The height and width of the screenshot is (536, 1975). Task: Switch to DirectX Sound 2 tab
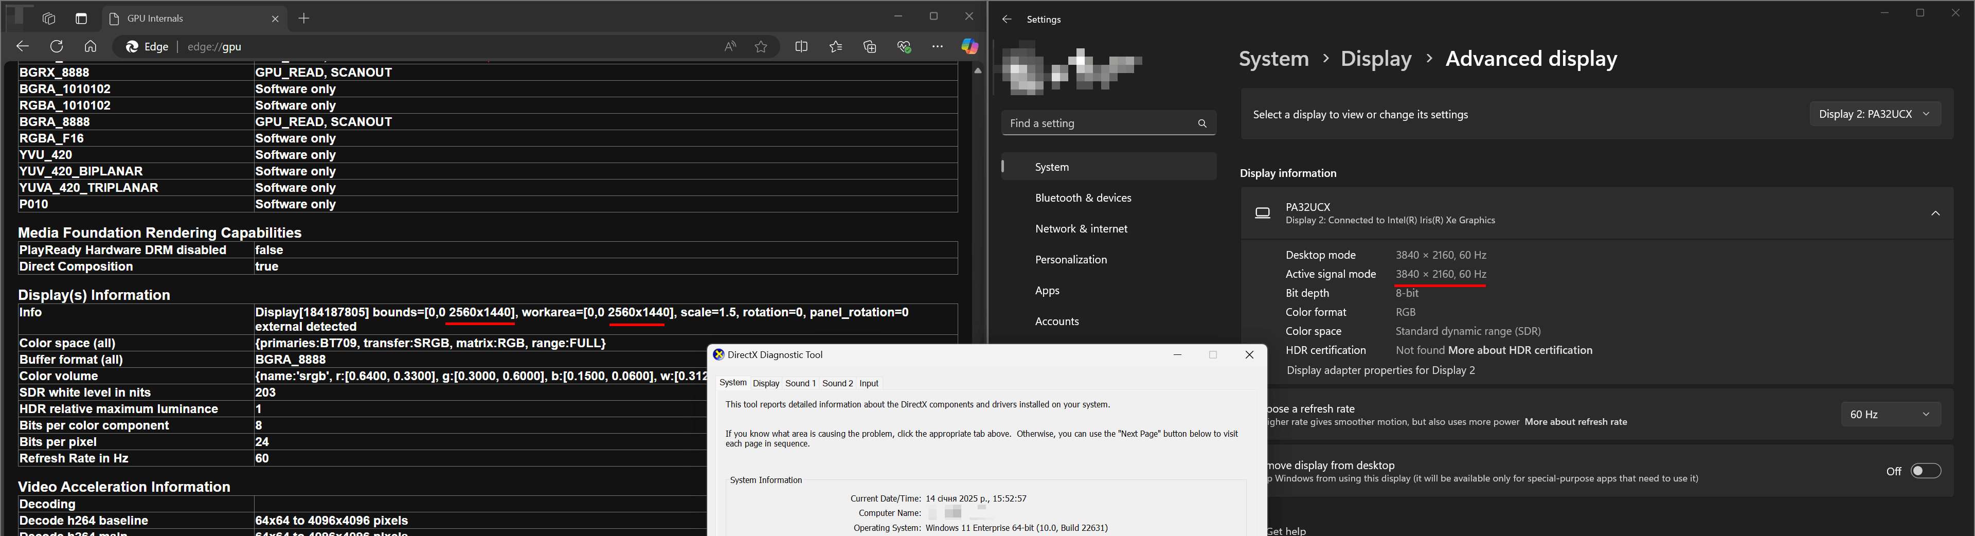(x=837, y=383)
